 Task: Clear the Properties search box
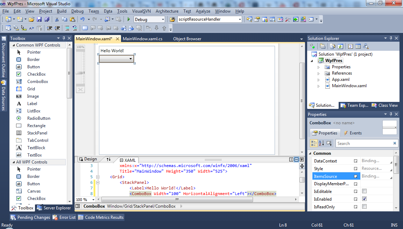pyautogui.click(x=395, y=143)
